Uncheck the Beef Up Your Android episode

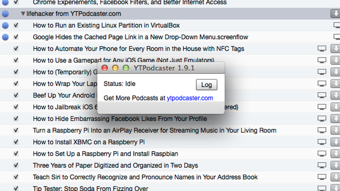(16, 95)
